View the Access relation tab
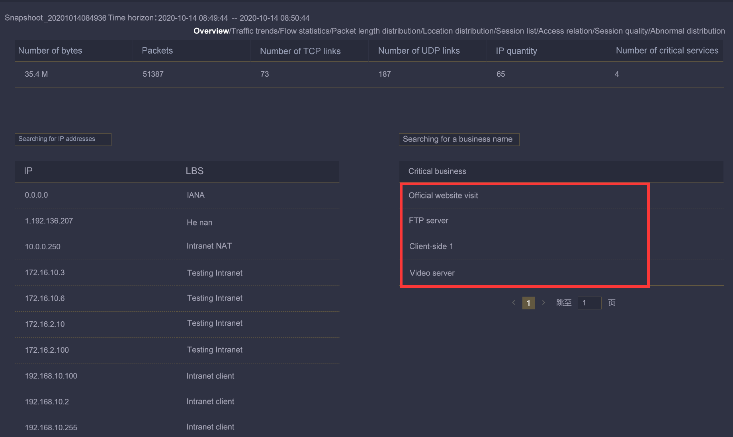 coord(565,31)
